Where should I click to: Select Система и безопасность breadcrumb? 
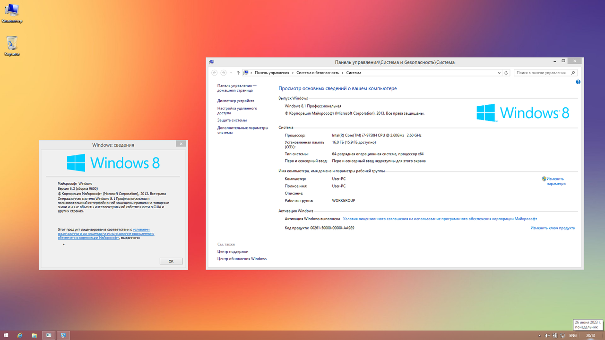pyautogui.click(x=318, y=73)
